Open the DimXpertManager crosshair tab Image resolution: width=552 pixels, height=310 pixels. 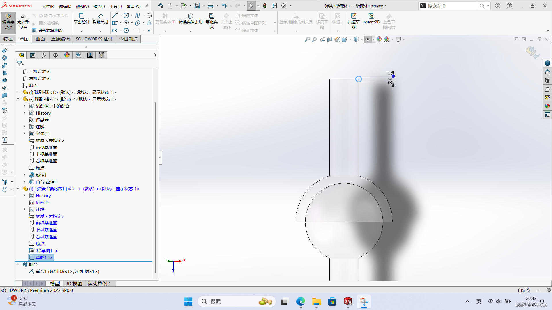point(55,55)
